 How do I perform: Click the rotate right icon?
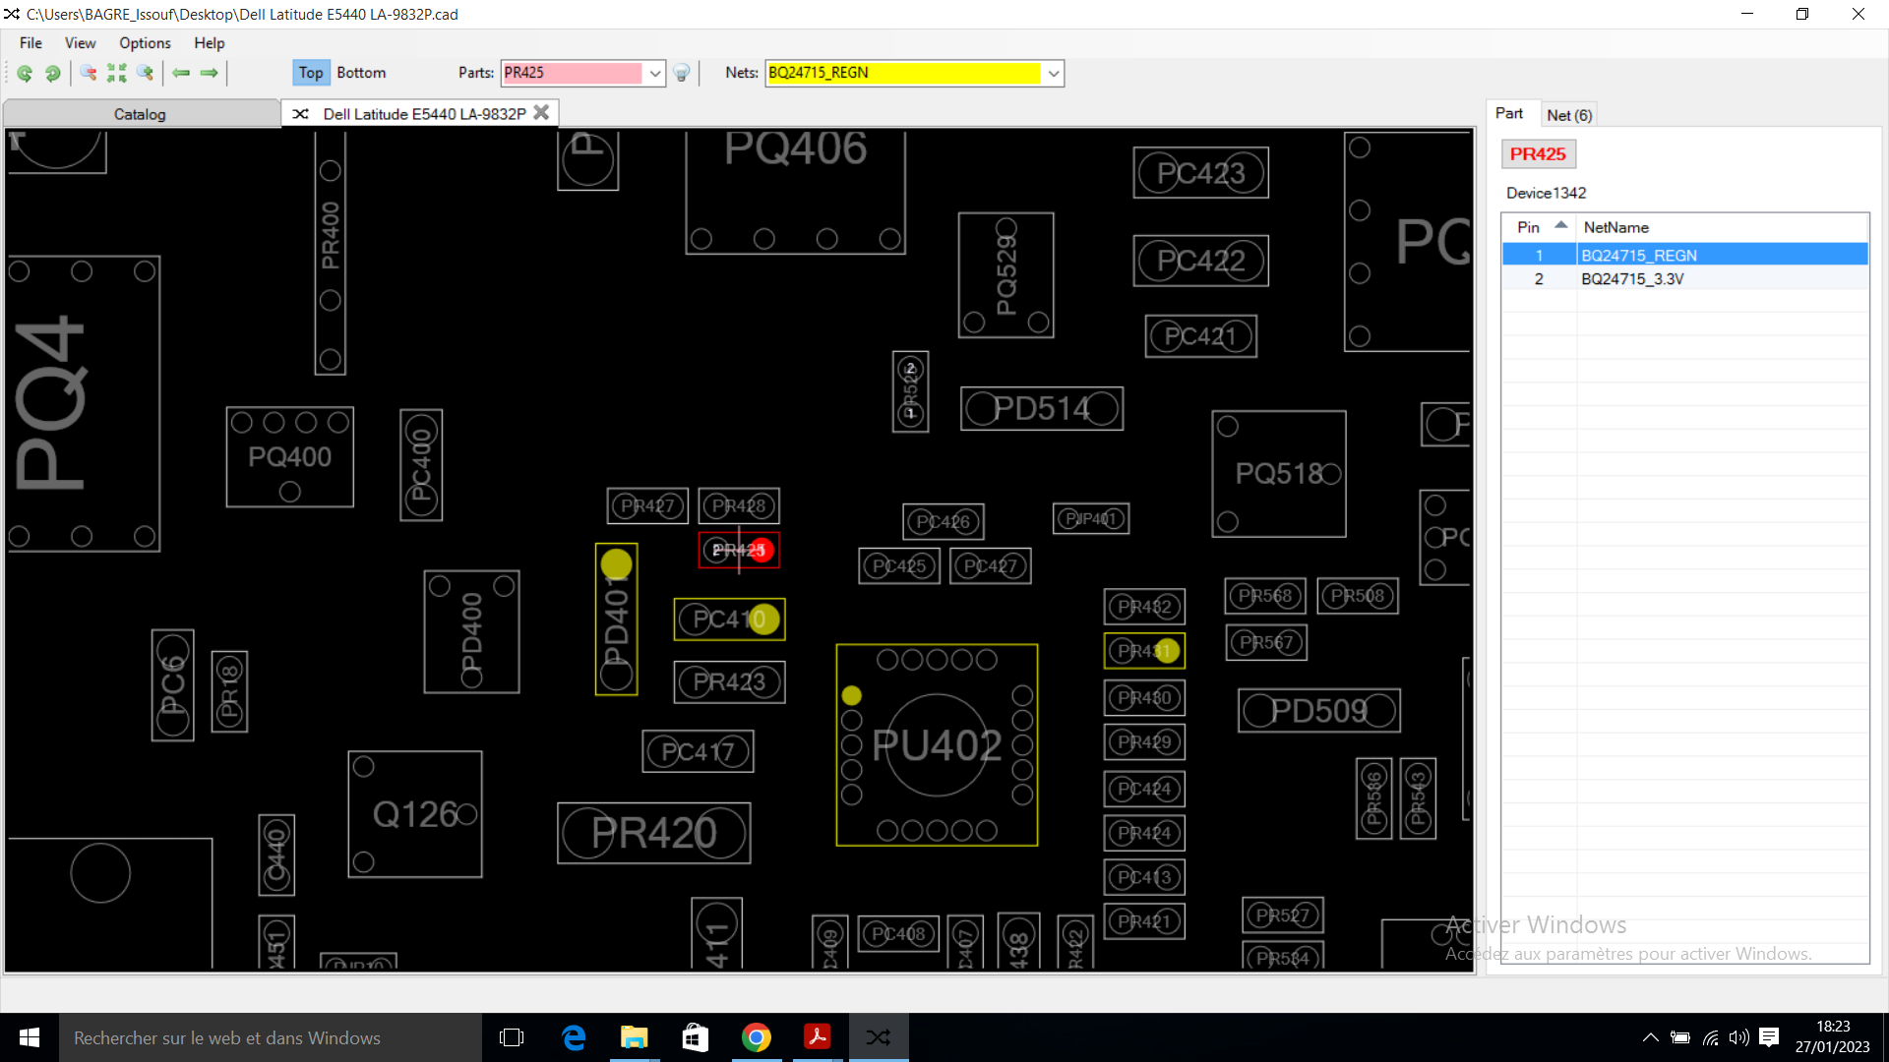coord(53,73)
